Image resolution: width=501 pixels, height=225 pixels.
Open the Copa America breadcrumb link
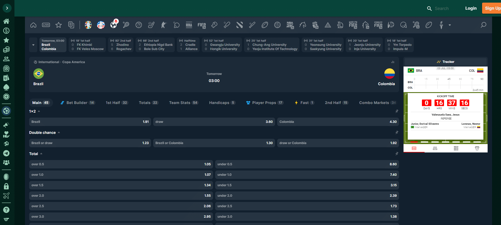[x=74, y=62]
